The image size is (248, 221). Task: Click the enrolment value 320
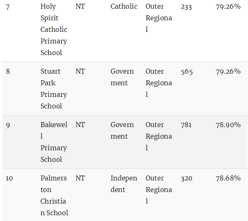[187, 178]
